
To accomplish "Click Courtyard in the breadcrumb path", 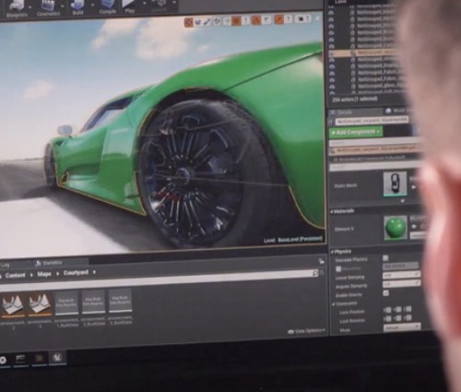I will click(76, 273).
